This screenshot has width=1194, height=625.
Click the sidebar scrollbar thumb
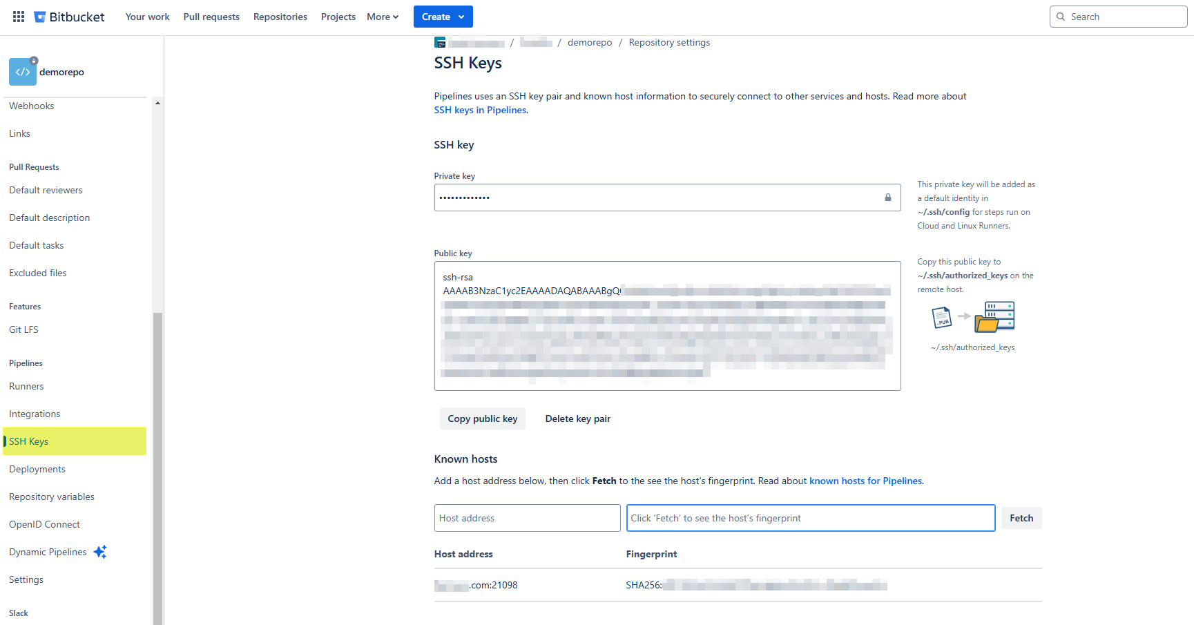[x=157, y=468]
